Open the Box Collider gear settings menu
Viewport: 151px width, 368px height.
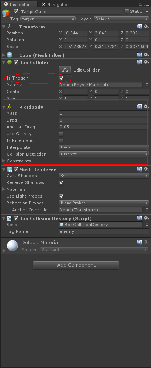(x=146, y=62)
